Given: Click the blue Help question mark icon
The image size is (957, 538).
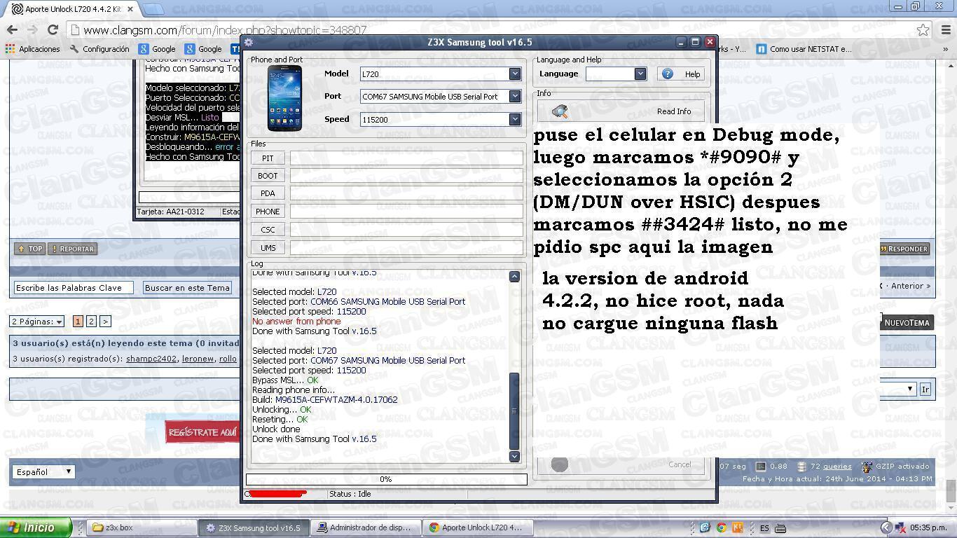Looking at the screenshot, I should [667, 74].
